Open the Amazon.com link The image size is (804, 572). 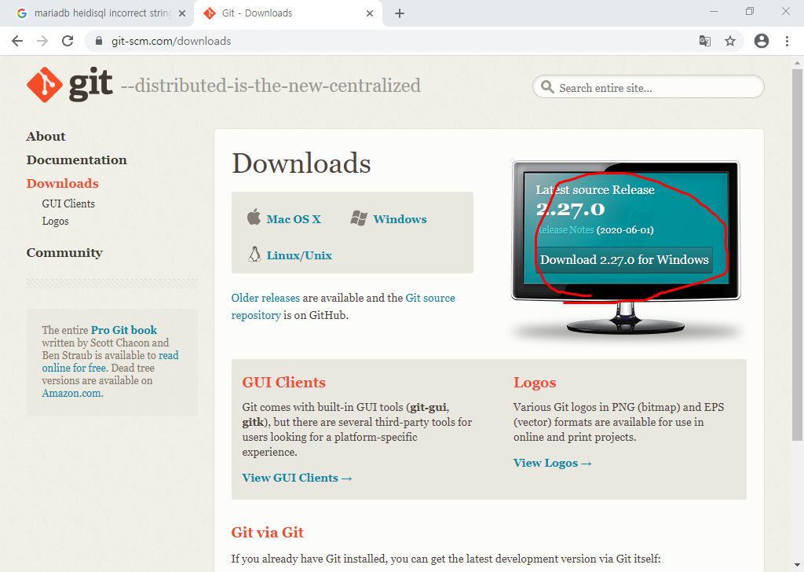(x=71, y=394)
